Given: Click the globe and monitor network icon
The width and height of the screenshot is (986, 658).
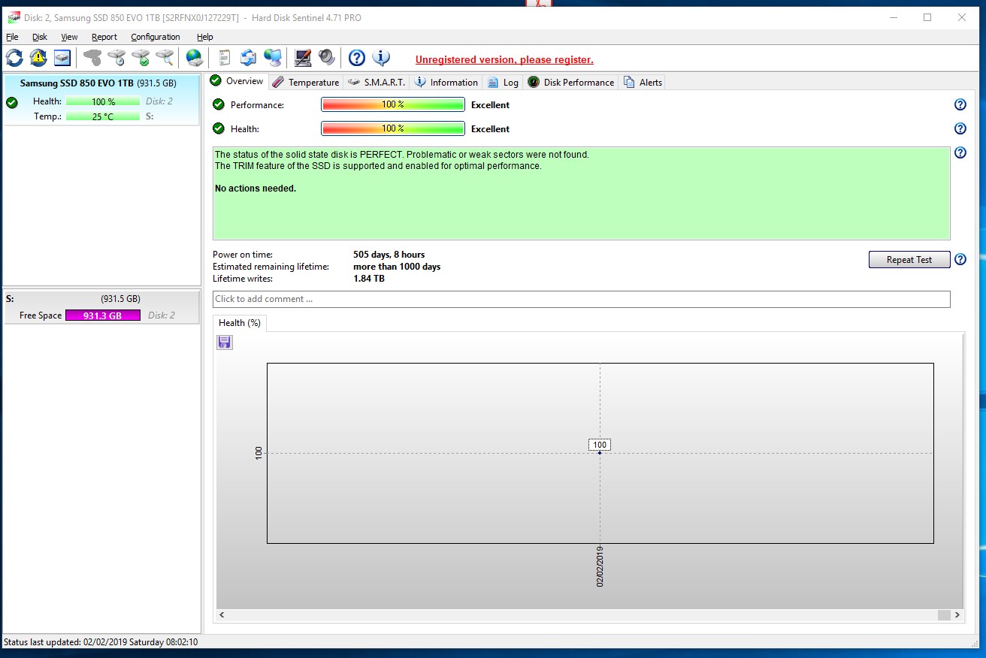Looking at the screenshot, I should [x=273, y=57].
